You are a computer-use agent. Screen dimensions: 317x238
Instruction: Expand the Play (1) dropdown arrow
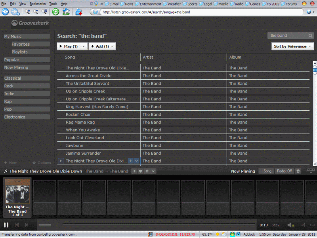[84, 46]
